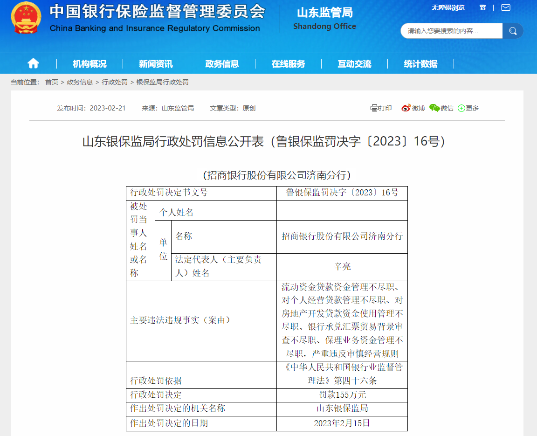537x436 pixels.
Task: Go to home via house icon
Action: 33,63
